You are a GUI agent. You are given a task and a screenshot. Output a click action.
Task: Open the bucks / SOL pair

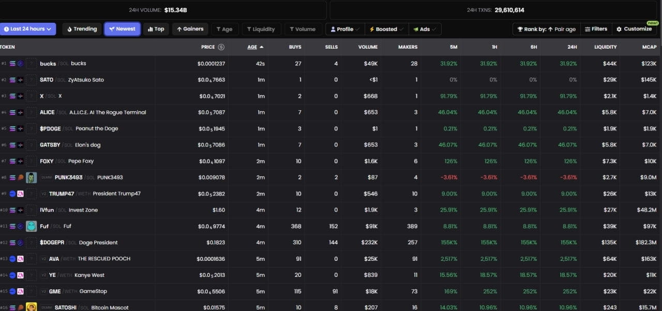(331, 64)
